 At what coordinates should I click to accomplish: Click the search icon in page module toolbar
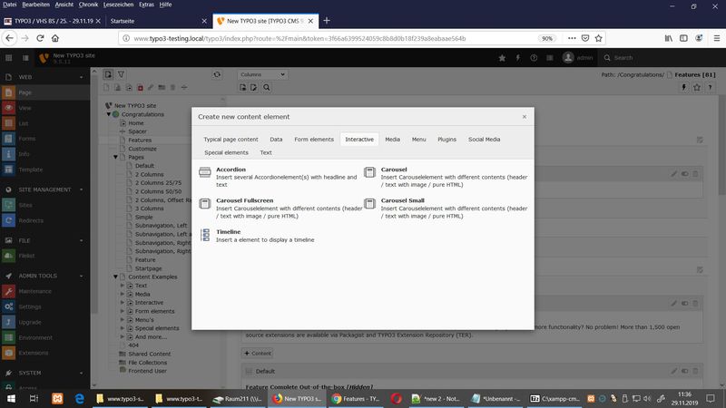[266, 87]
